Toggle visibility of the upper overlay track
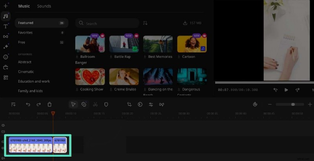Viewport: 314px width, 161px height. pyautogui.click(x=3, y=125)
